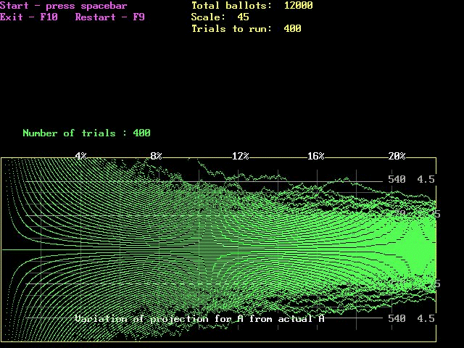Click the 'Restart - F9' label
Screen dimensions: 464x348
point(110,17)
